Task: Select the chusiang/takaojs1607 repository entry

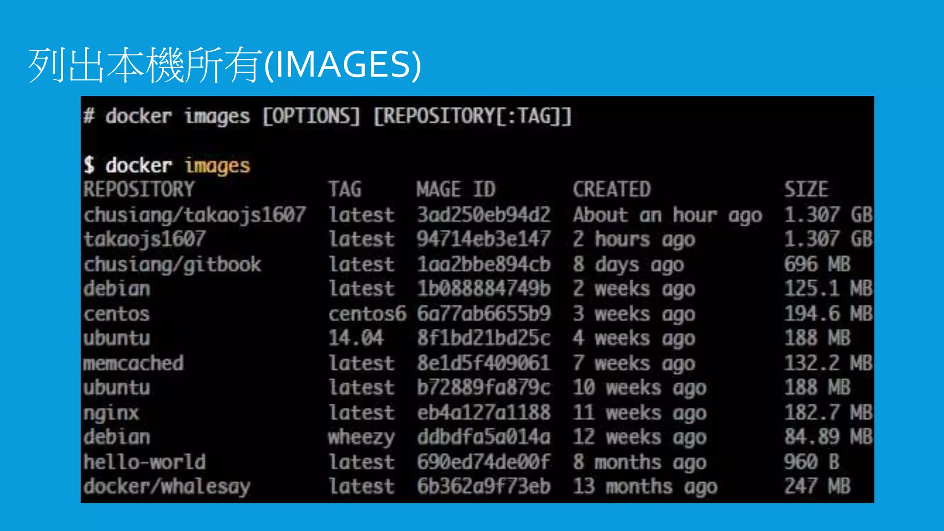Action: (195, 215)
